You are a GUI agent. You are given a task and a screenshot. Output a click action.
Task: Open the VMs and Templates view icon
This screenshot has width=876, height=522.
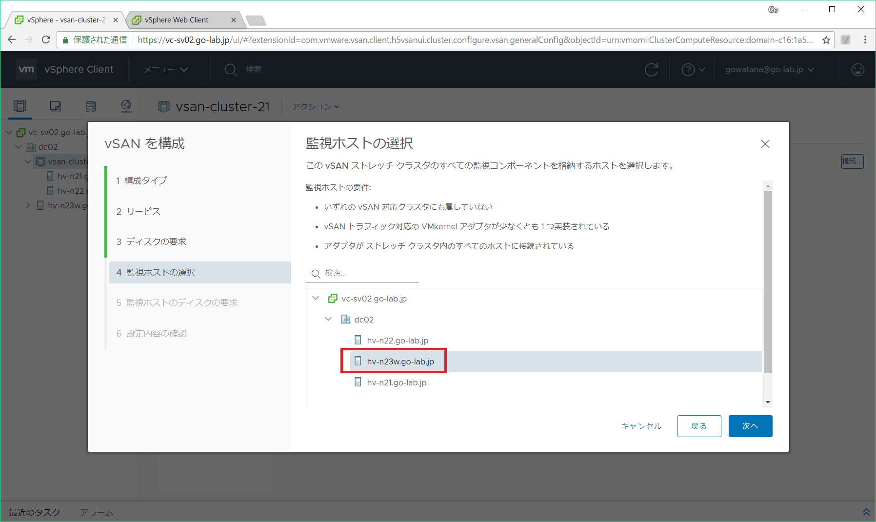point(55,106)
